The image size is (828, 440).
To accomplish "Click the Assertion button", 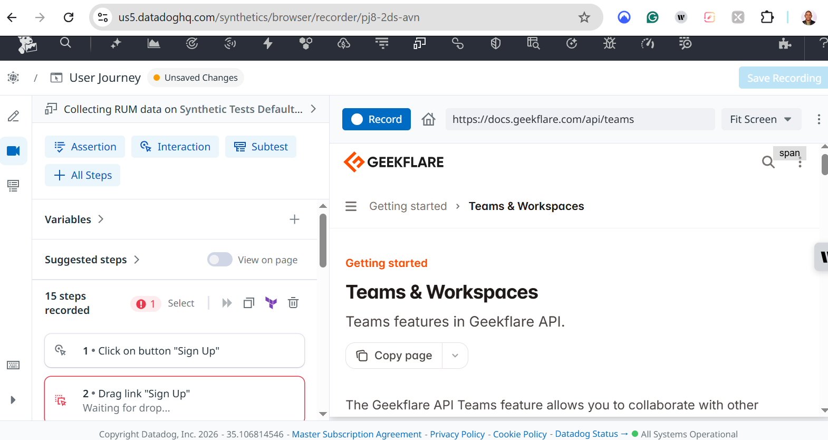I will [85, 147].
